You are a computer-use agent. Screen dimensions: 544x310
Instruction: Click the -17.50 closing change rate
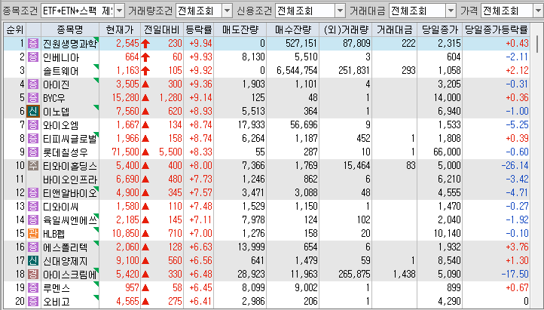click(x=515, y=274)
